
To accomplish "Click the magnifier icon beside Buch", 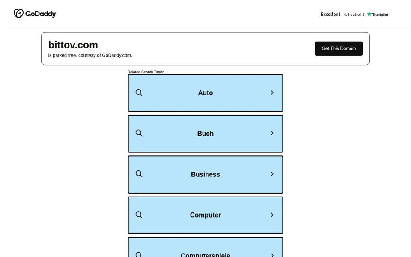I will [139, 133].
